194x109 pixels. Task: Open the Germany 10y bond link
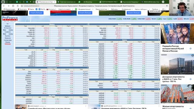[32, 58]
